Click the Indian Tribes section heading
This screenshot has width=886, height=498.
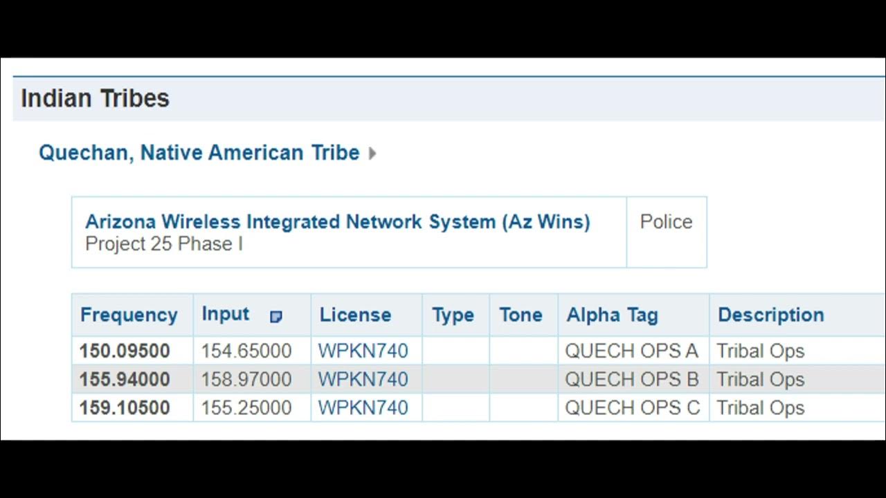(x=95, y=98)
